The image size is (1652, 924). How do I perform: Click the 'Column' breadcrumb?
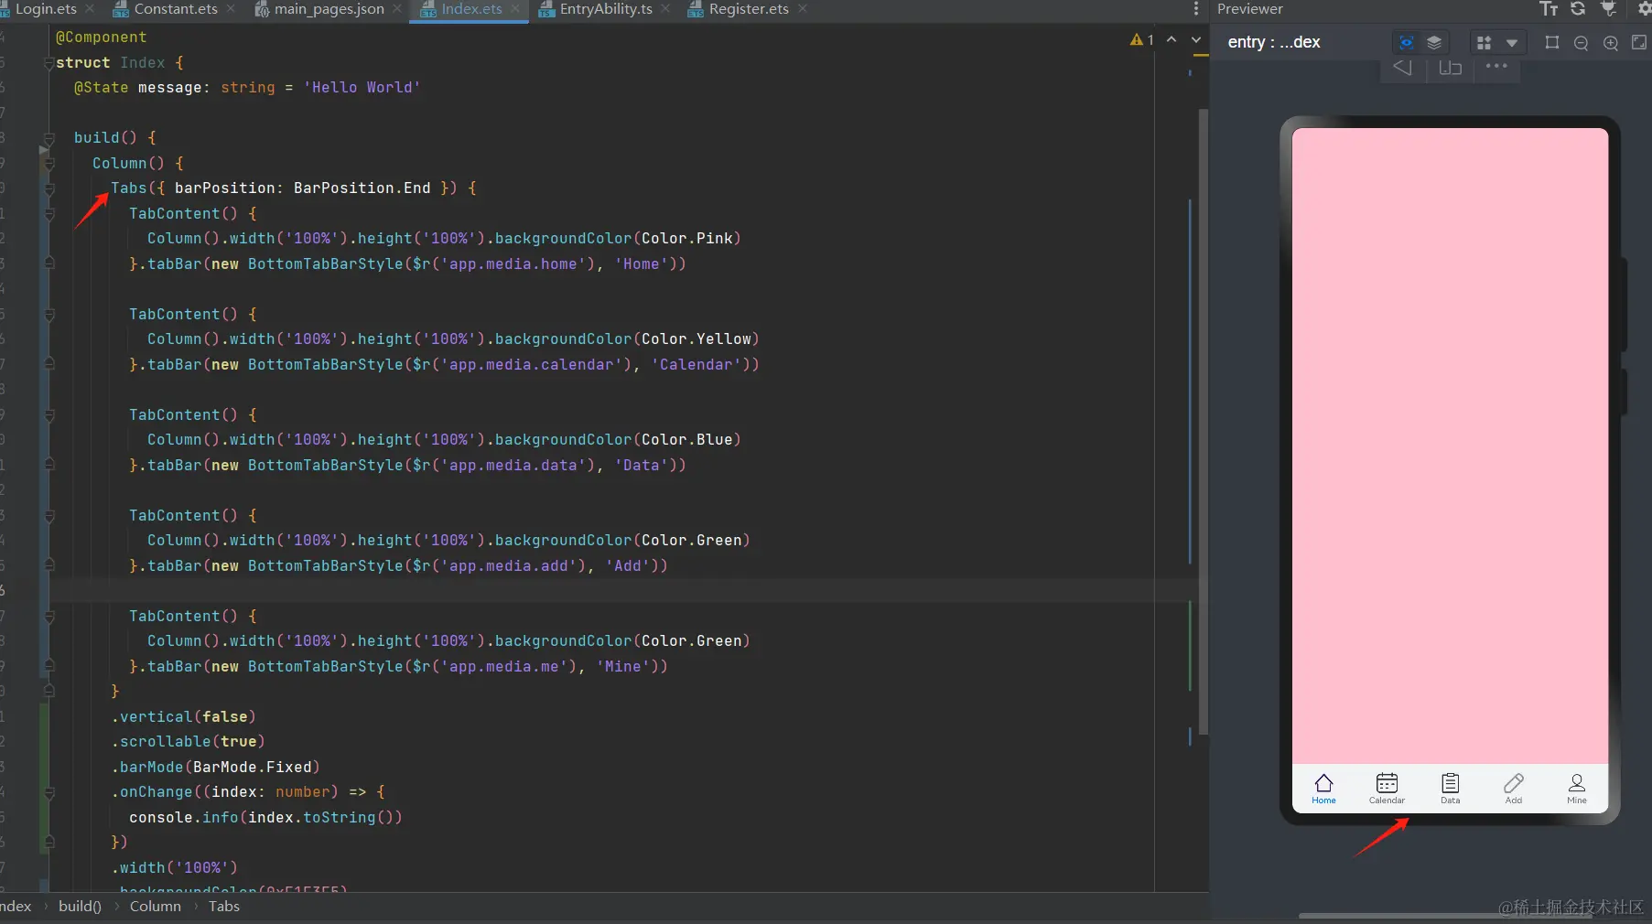tap(156, 907)
